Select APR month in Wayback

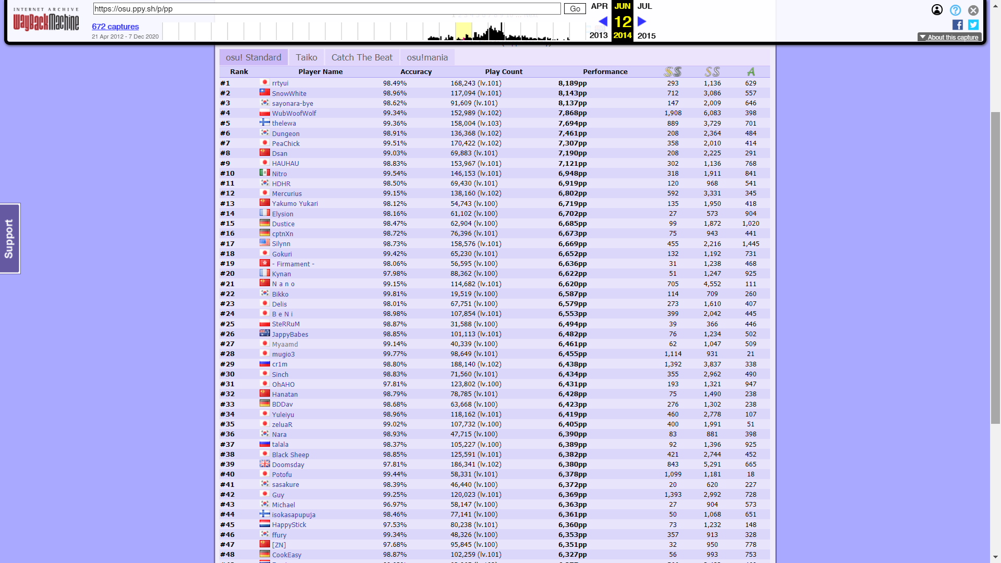599,6
